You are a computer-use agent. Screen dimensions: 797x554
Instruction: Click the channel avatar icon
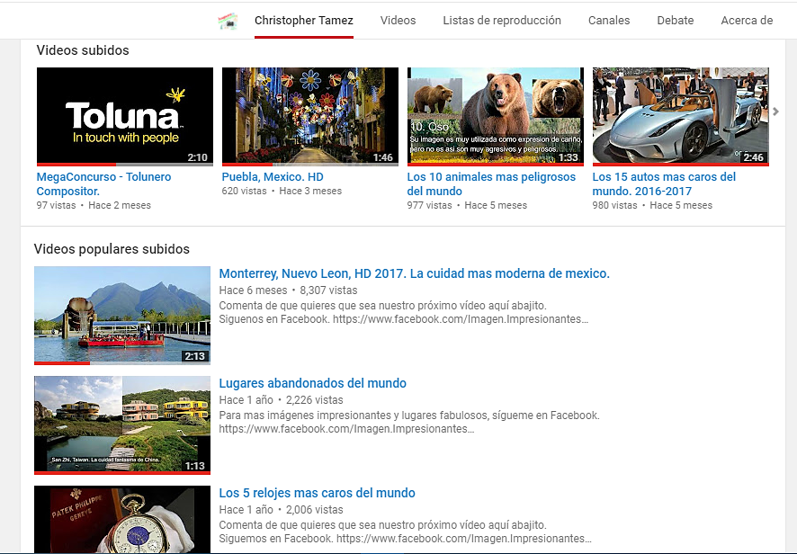click(228, 21)
